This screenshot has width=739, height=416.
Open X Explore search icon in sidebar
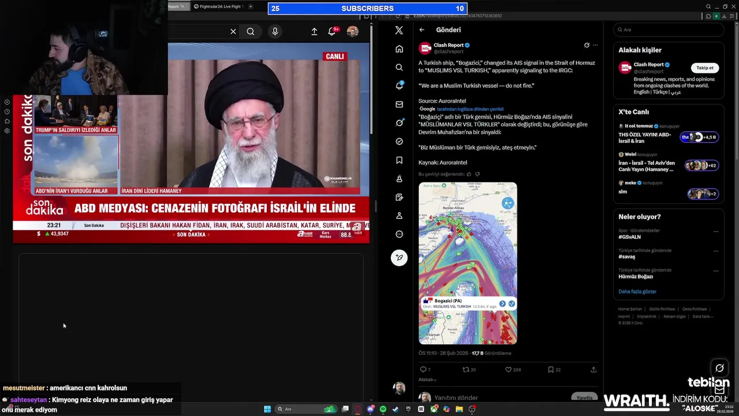coord(399,67)
